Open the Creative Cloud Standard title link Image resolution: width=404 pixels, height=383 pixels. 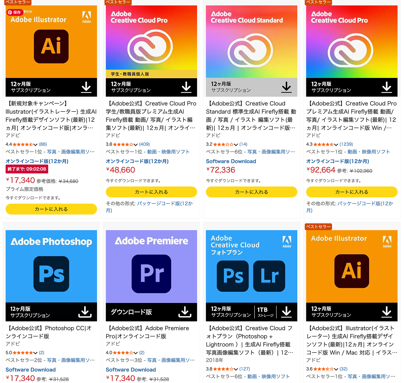tap(252, 116)
